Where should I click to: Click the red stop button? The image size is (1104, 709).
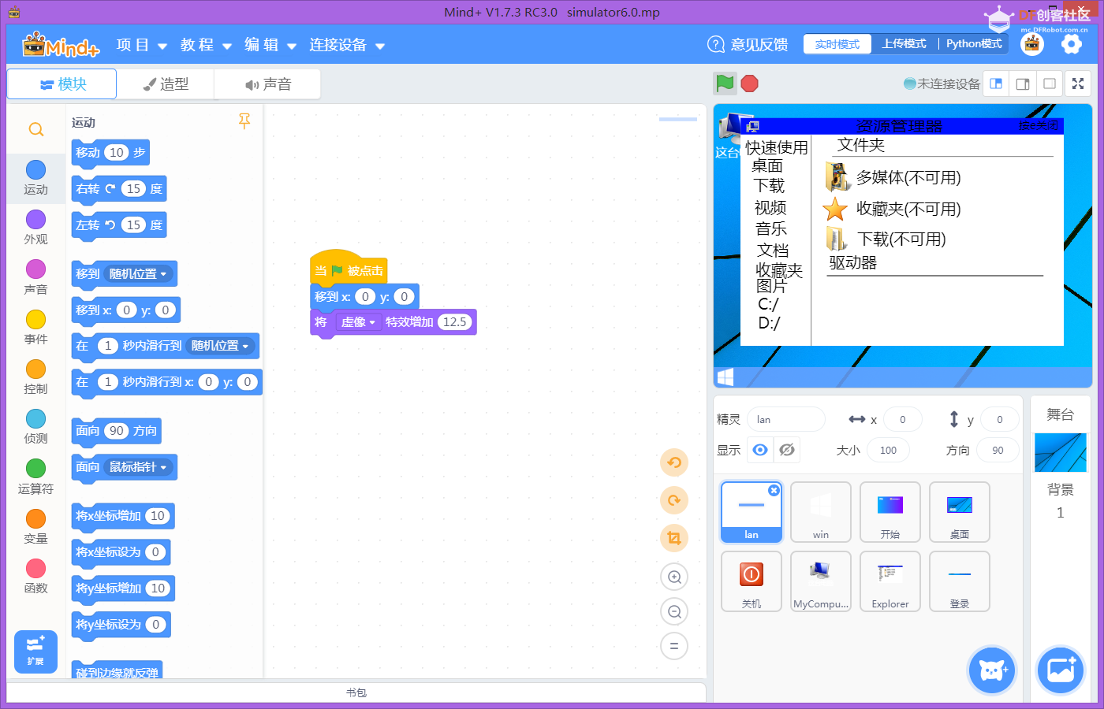(x=750, y=84)
